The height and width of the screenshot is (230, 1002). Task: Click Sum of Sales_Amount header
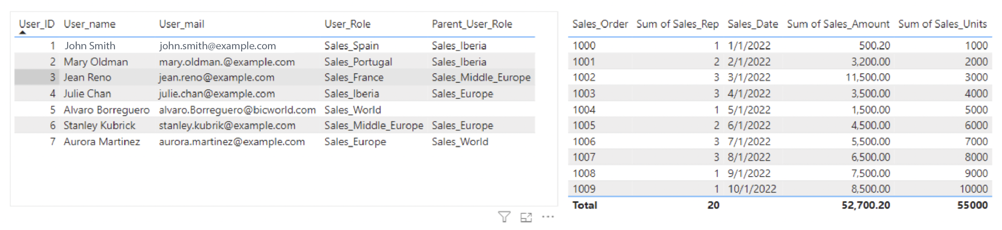(838, 24)
